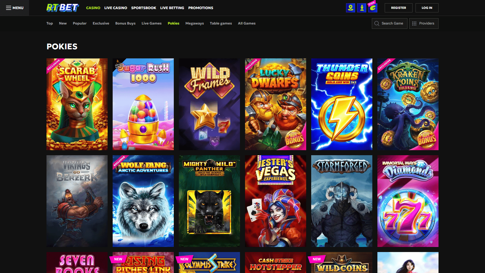This screenshot has height=273, width=485.
Task: Switch to Table games
Action: [221, 23]
